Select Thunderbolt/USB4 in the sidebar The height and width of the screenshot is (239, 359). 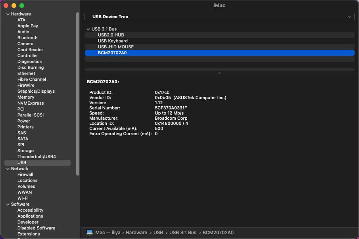(x=36, y=157)
